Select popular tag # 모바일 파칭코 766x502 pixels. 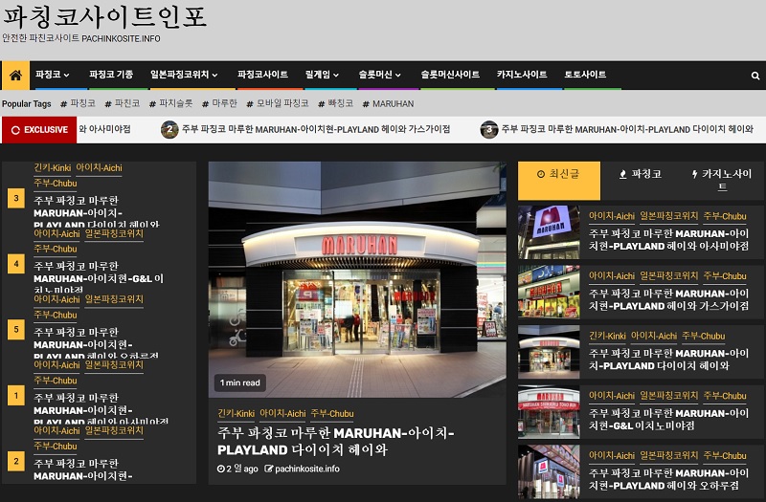278,103
